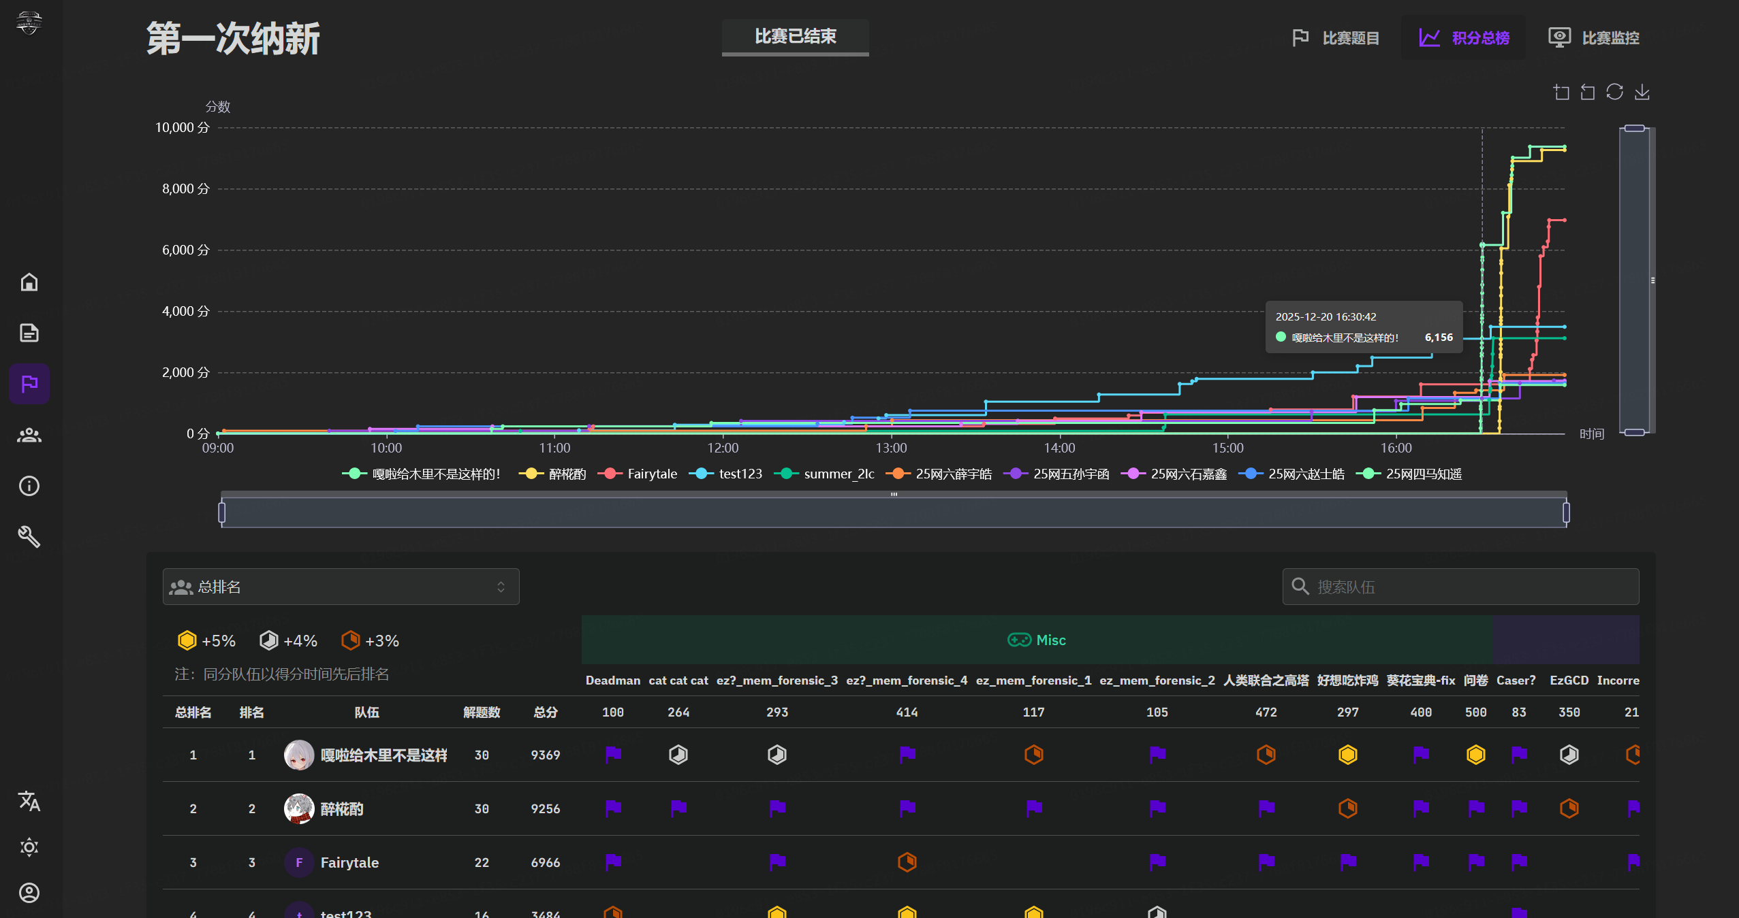Open the about info icon in the sidebar
The image size is (1739, 918).
[x=29, y=486]
